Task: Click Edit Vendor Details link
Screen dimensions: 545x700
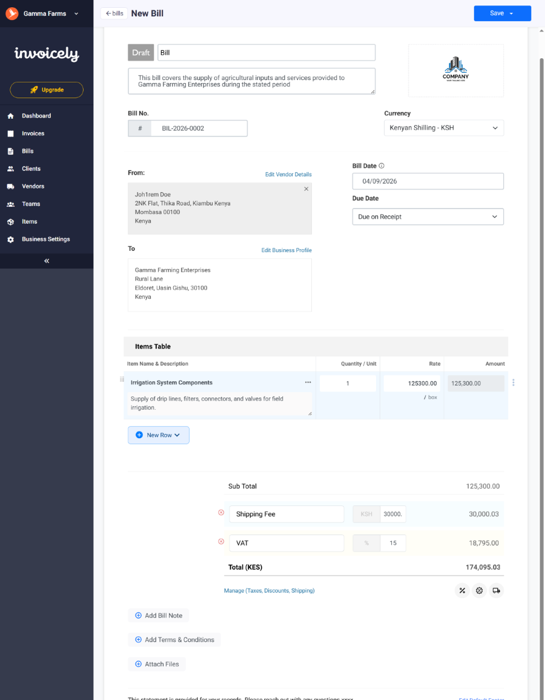Action: click(x=288, y=175)
